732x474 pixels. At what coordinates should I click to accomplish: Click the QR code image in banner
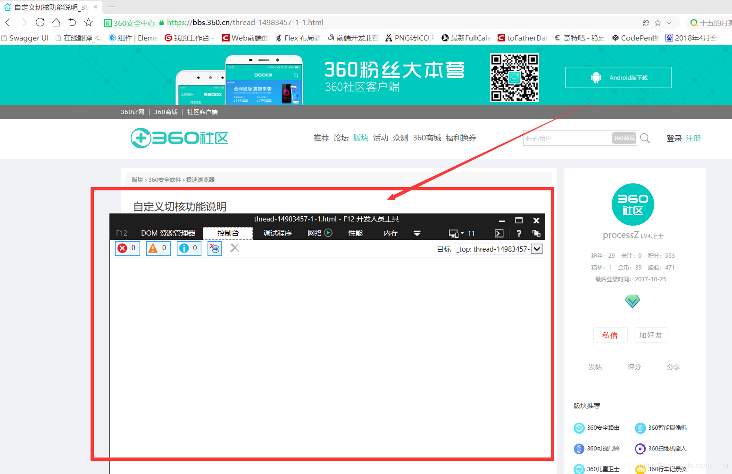click(514, 78)
